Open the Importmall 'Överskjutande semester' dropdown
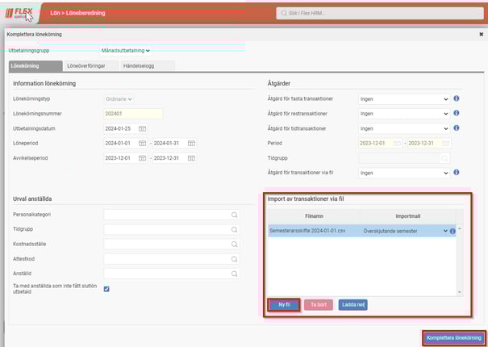 [444, 231]
